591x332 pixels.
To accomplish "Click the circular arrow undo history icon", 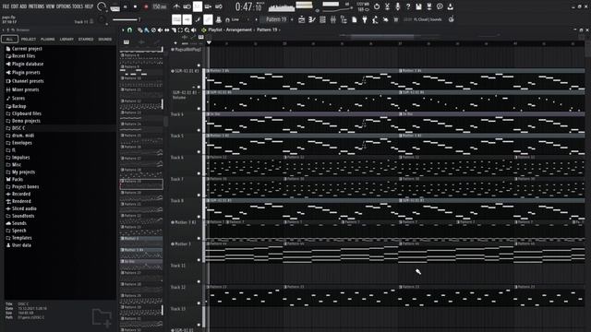I will pos(377,6).
